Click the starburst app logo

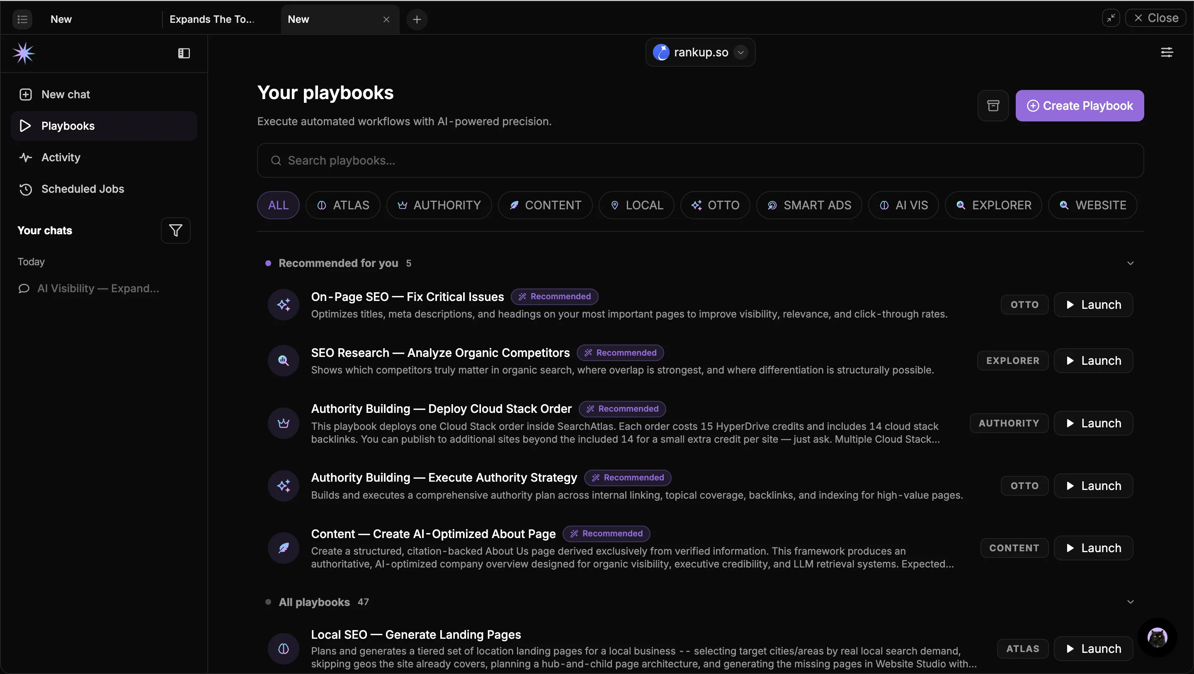[24, 53]
